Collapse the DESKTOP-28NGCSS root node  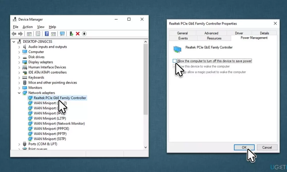14,42
